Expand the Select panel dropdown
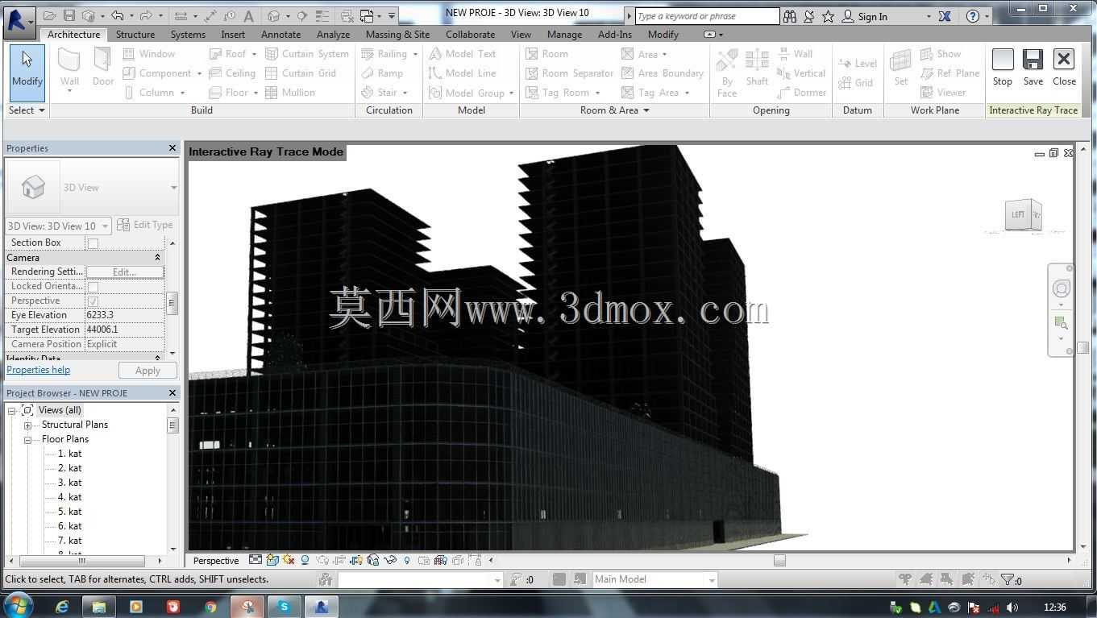1097x618 pixels. tap(42, 110)
